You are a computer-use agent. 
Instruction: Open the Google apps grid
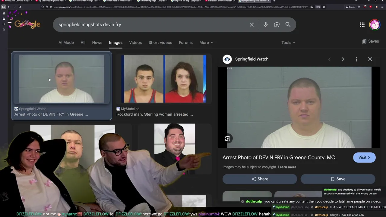click(x=362, y=25)
